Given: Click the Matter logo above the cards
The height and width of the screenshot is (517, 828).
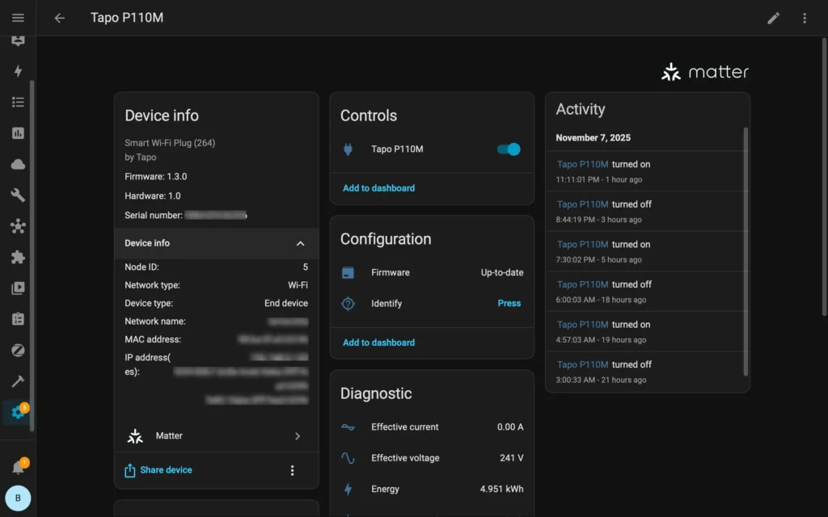Looking at the screenshot, I should pos(704,71).
